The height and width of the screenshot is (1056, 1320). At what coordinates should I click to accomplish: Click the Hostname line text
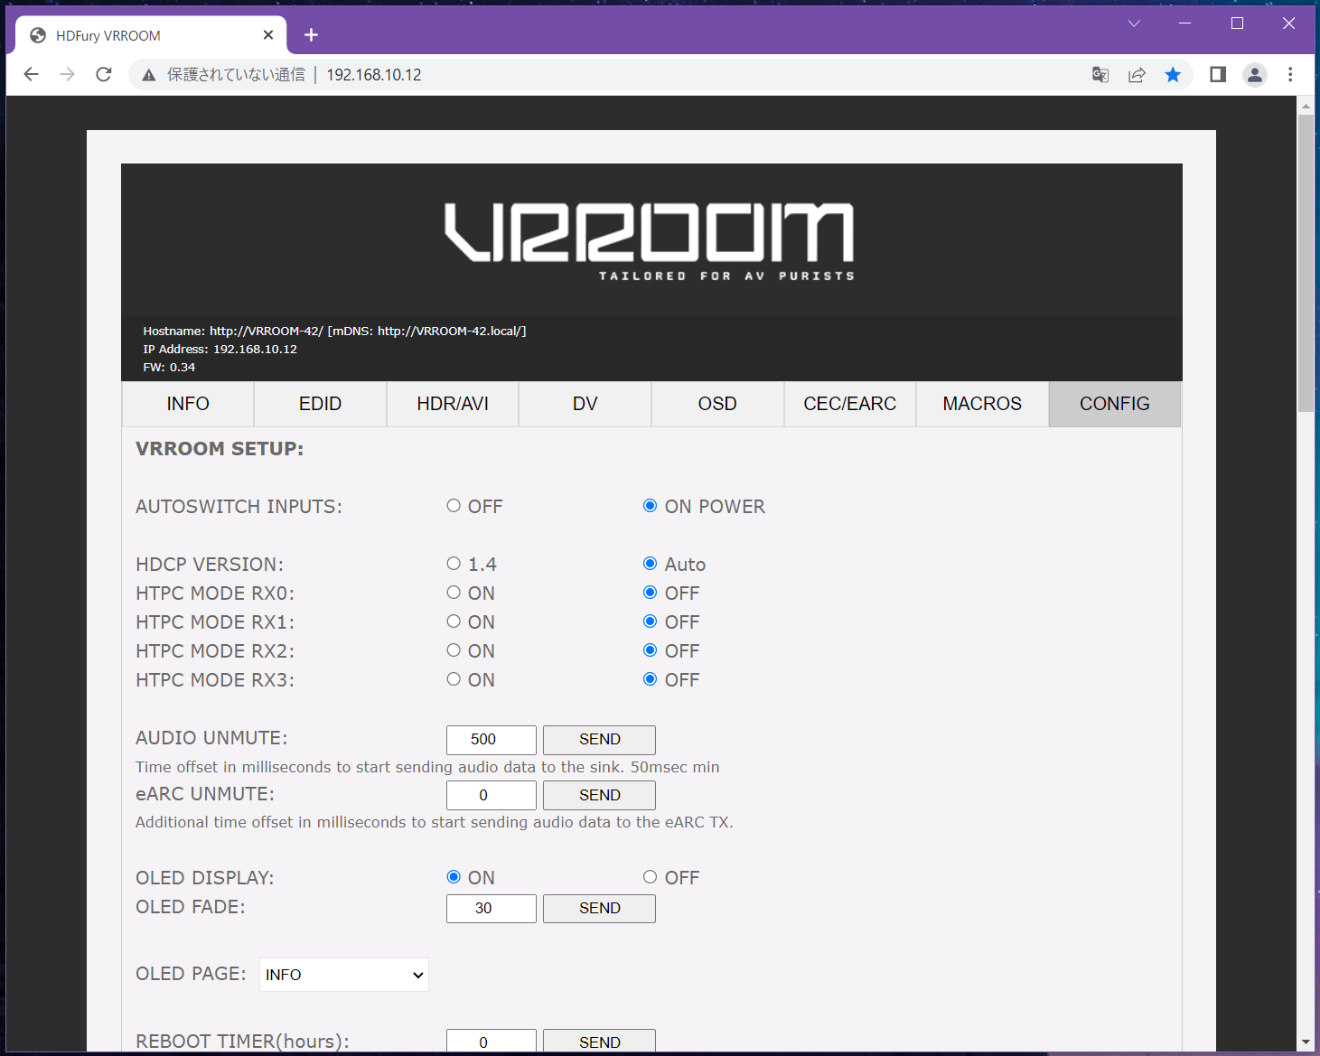(x=334, y=332)
